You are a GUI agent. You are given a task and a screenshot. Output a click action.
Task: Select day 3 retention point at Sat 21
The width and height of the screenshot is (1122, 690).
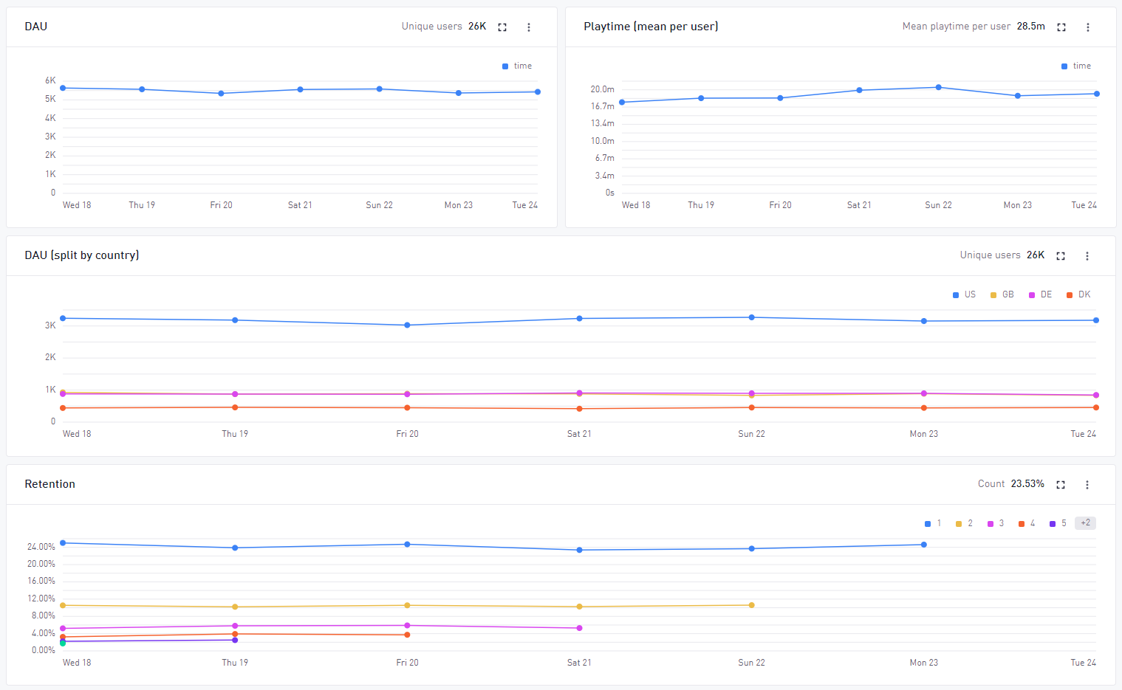579,628
